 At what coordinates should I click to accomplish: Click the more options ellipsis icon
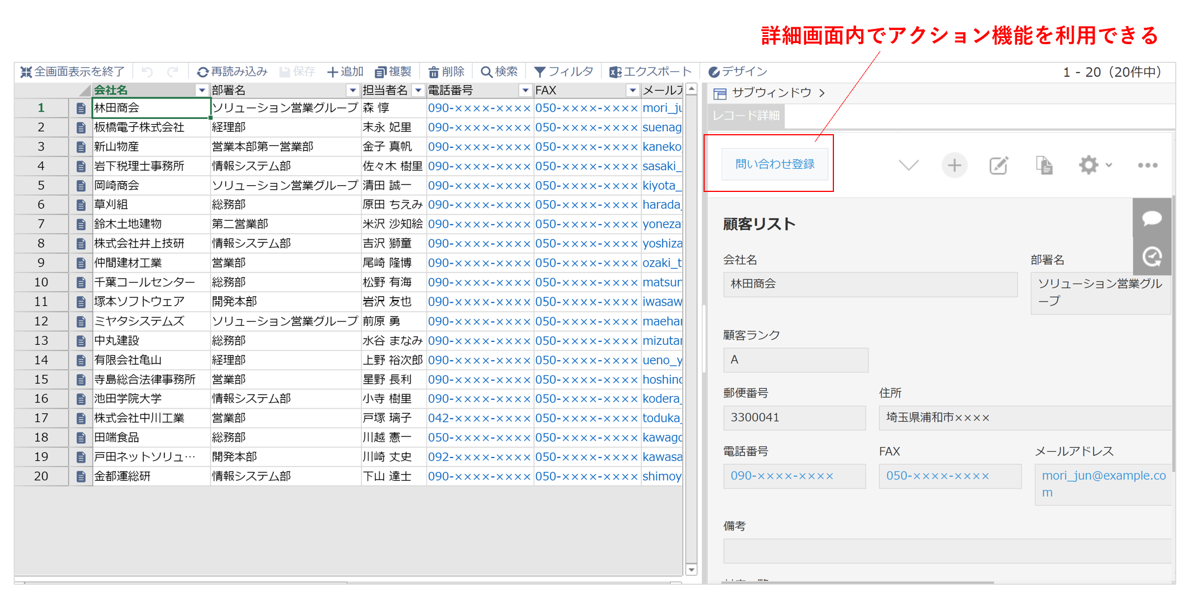pos(1147,165)
